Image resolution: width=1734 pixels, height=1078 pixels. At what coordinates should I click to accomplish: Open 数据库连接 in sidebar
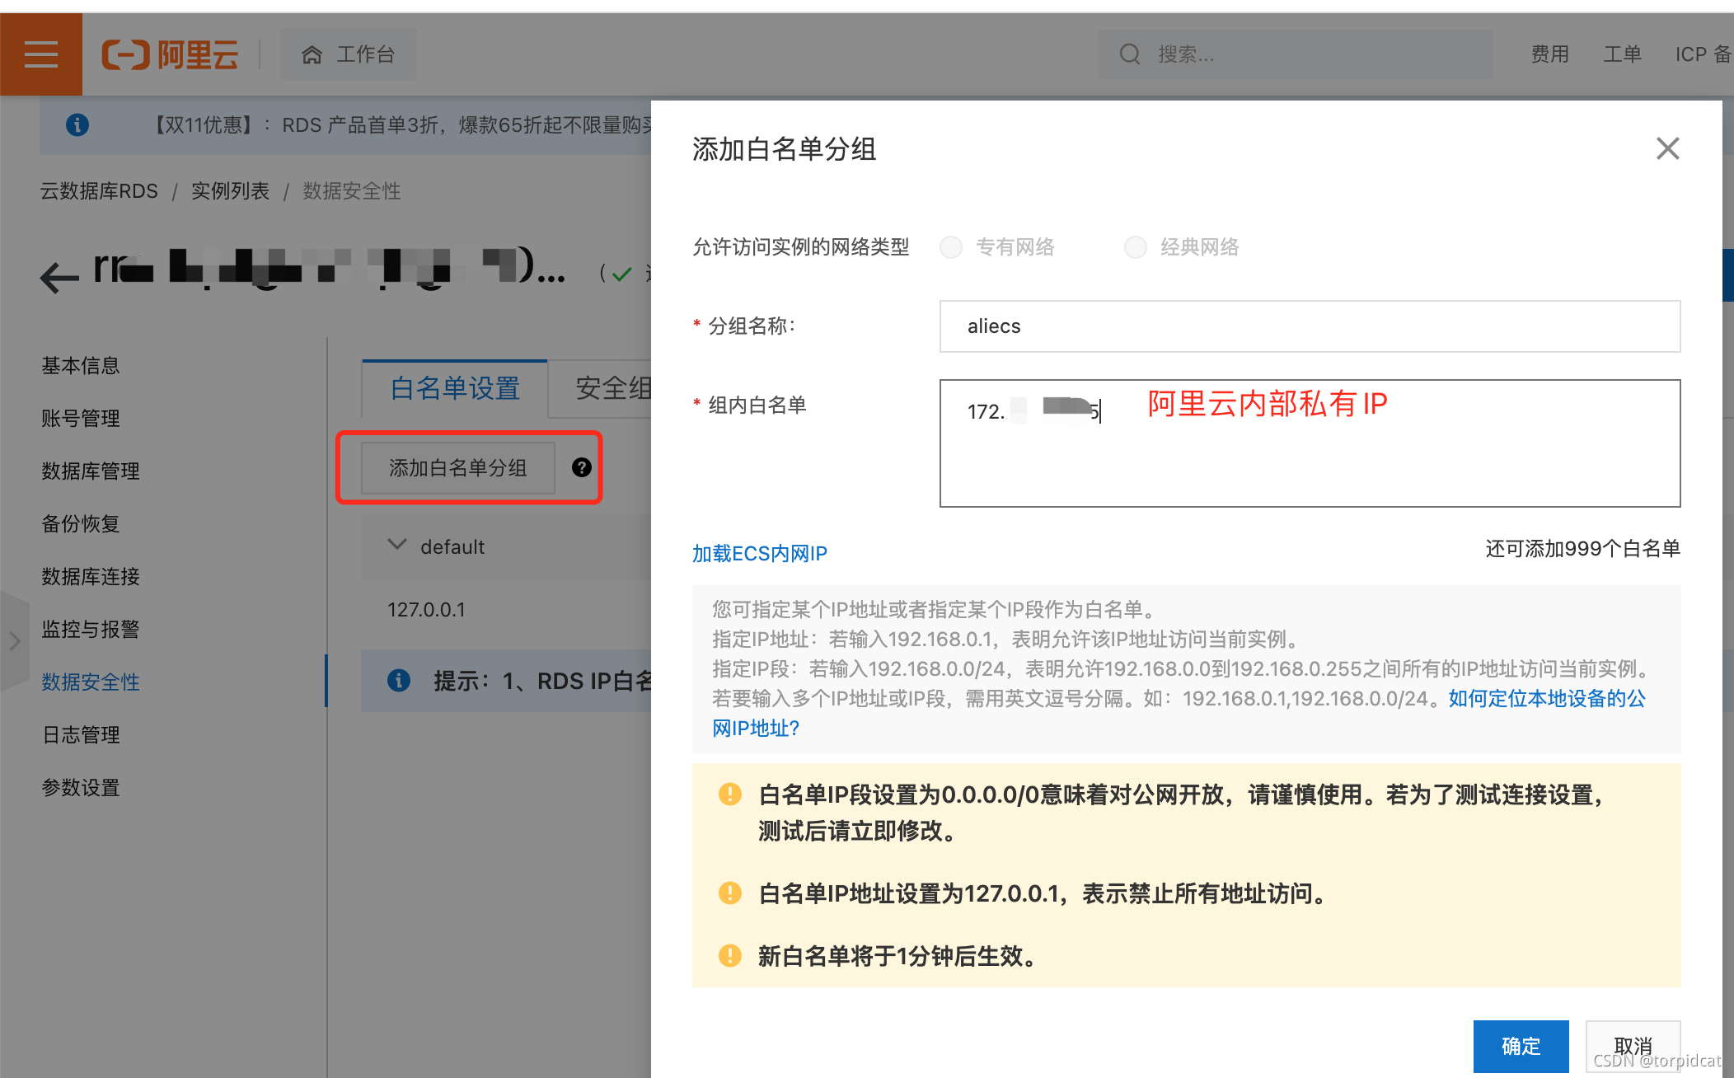click(91, 576)
